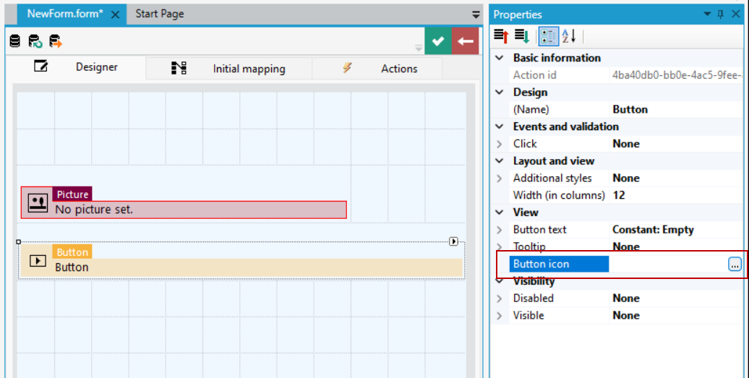The height and width of the screenshot is (378, 749).
Task: Expand the Tooltip property
Action: pyautogui.click(x=500, y=246)
